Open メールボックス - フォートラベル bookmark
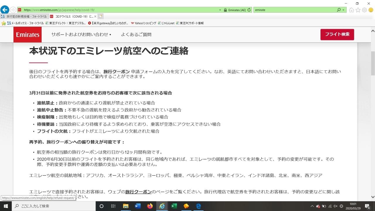This screenshot has height=211, width=375. click(25, 23)
